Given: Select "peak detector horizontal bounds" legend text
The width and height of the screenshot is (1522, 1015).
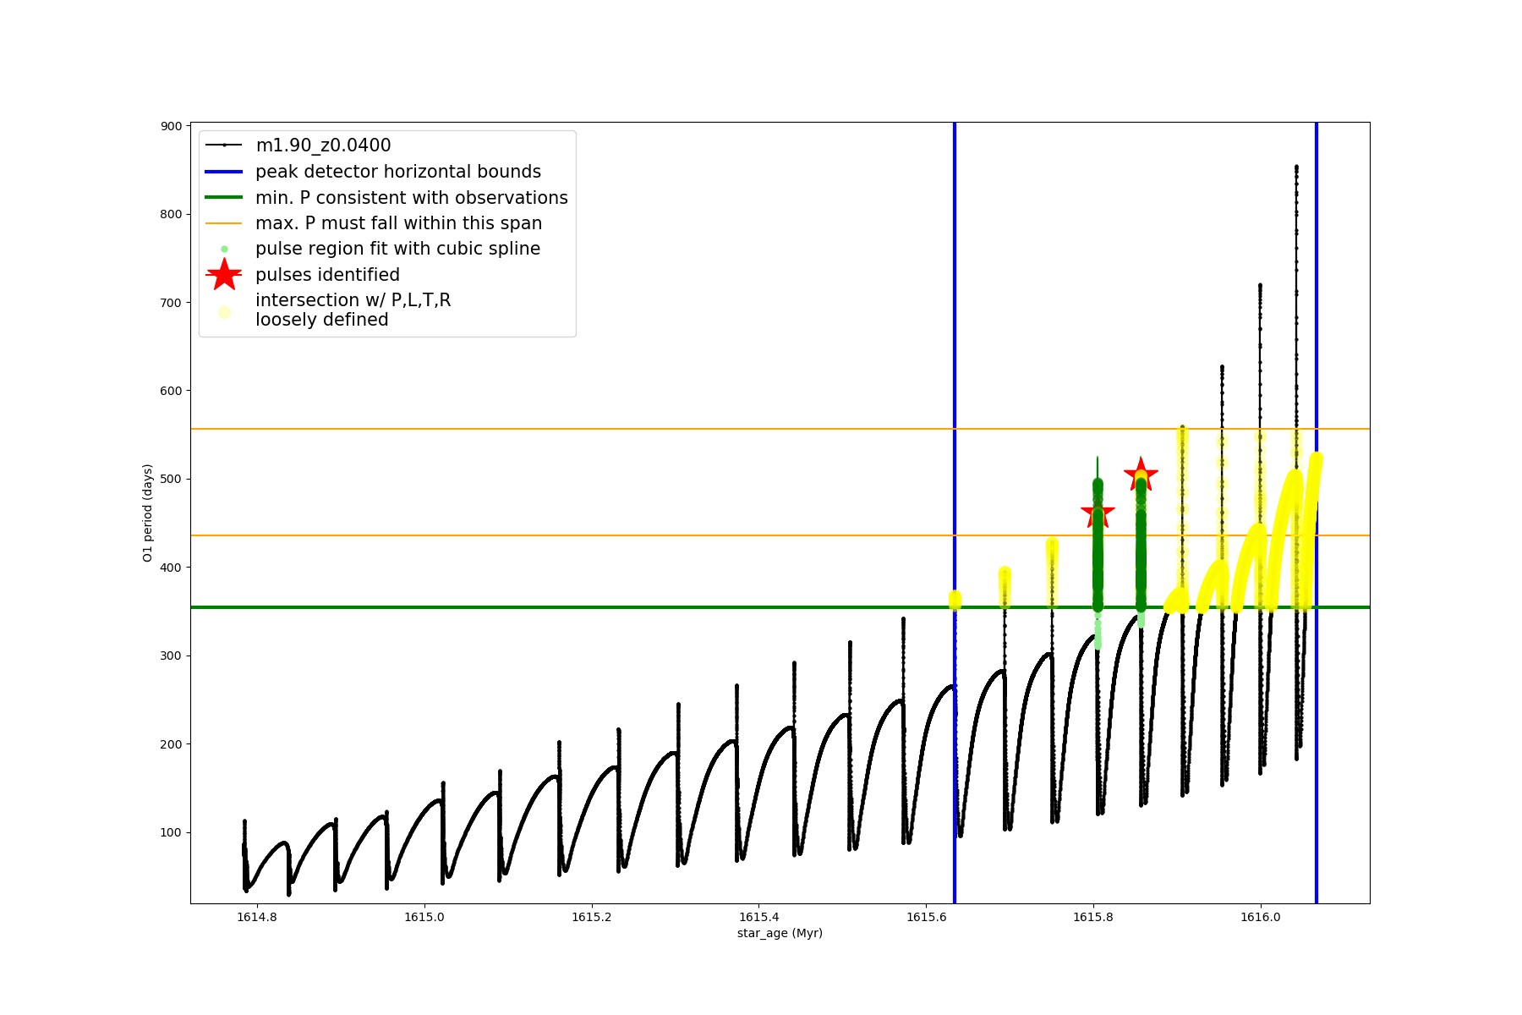Looking at the screenshot, I should (x=397, y=172).
